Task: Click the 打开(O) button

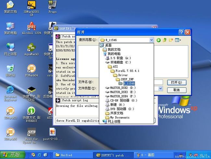Action: [x=177, y=82]
